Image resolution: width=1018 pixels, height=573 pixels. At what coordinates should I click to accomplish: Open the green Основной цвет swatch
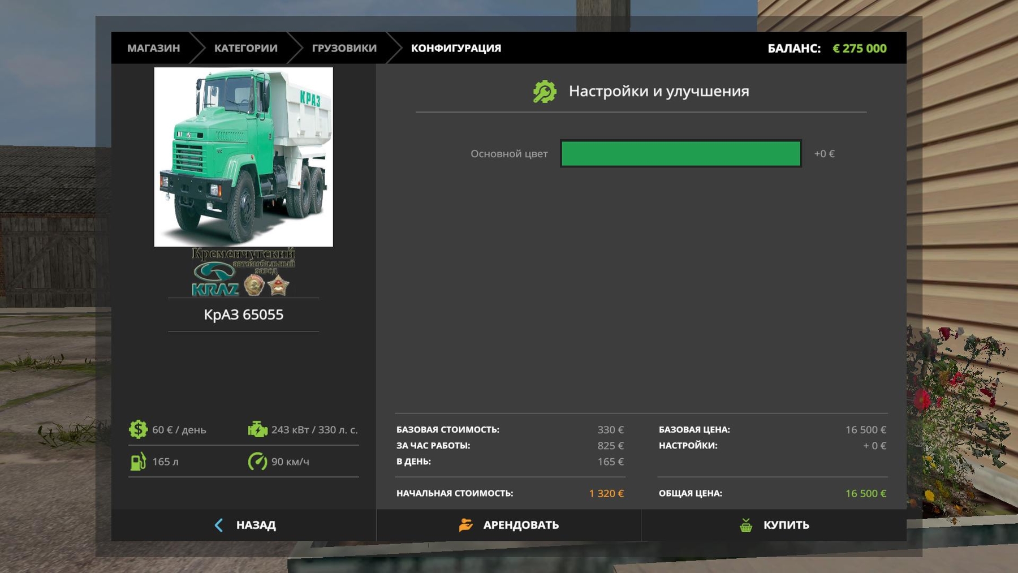coord(680,154)
